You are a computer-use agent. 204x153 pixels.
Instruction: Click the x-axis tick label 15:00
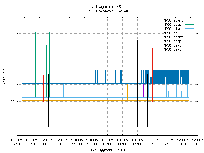(137, 144)
